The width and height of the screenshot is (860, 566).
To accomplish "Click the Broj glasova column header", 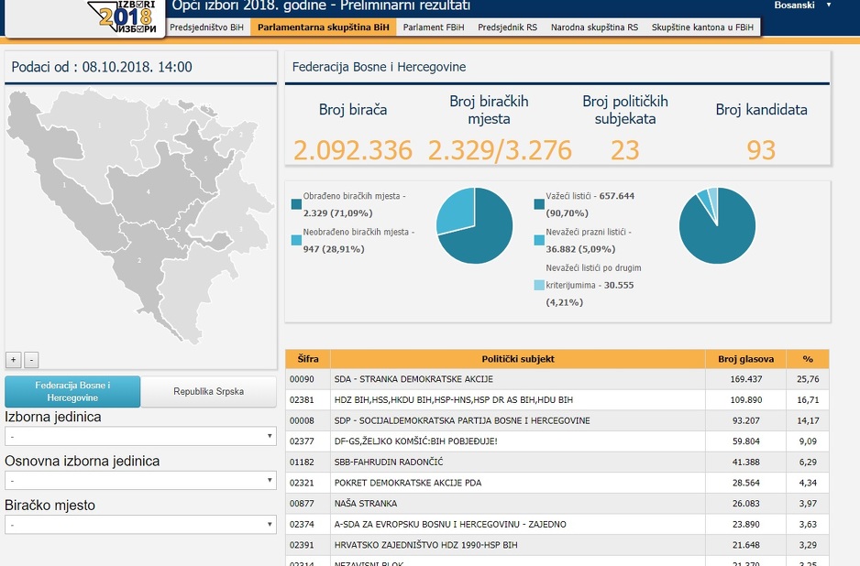I will coord(745,359).
